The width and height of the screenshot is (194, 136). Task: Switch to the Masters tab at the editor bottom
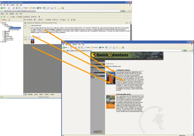pyautogui.click(x=41, y=94)
